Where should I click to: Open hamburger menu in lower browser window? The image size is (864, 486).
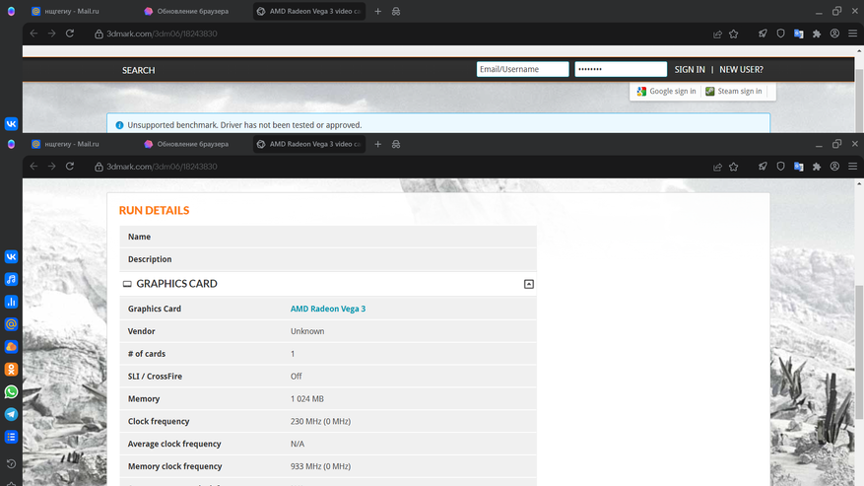[852, 166]
